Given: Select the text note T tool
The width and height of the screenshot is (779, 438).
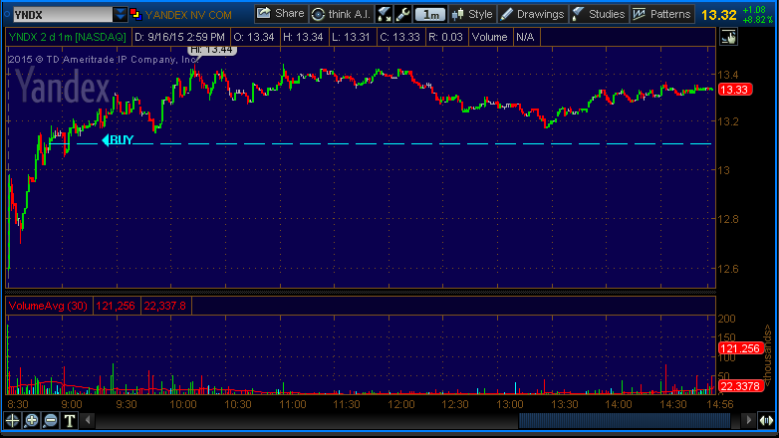Looking at the screenshot, I should 70,421.
